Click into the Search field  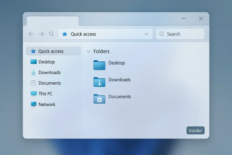180,34
